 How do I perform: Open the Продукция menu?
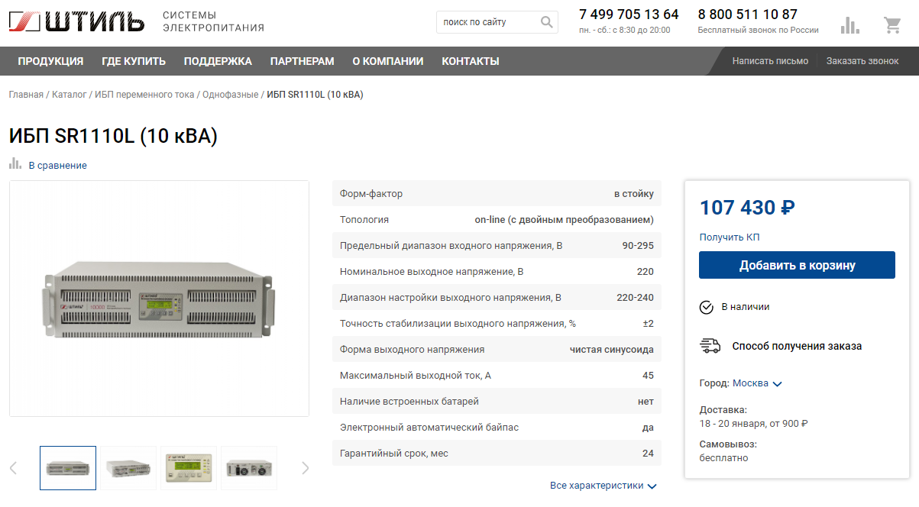pos(50,61)
